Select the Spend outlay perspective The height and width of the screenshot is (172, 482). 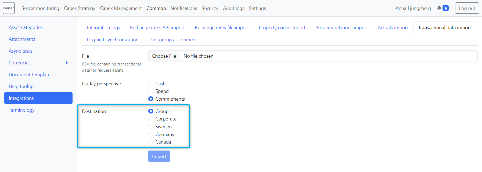click(151, 91)
